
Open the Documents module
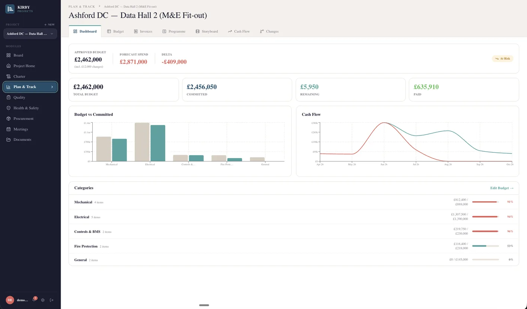tap(30, 140)
